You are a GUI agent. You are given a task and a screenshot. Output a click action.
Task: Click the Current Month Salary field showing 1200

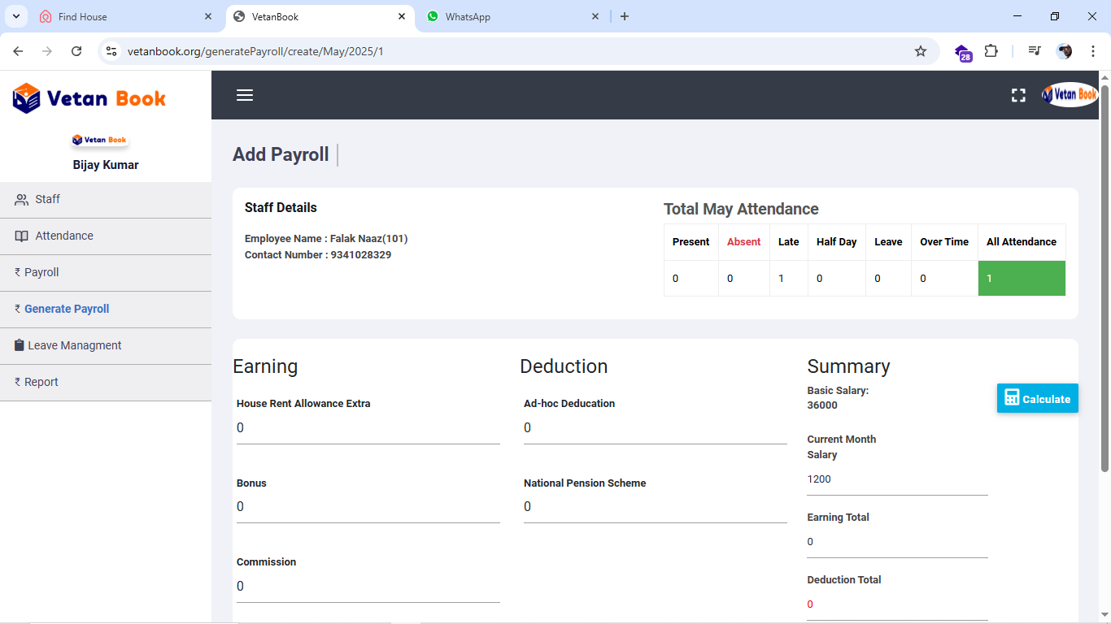[897, 479]
